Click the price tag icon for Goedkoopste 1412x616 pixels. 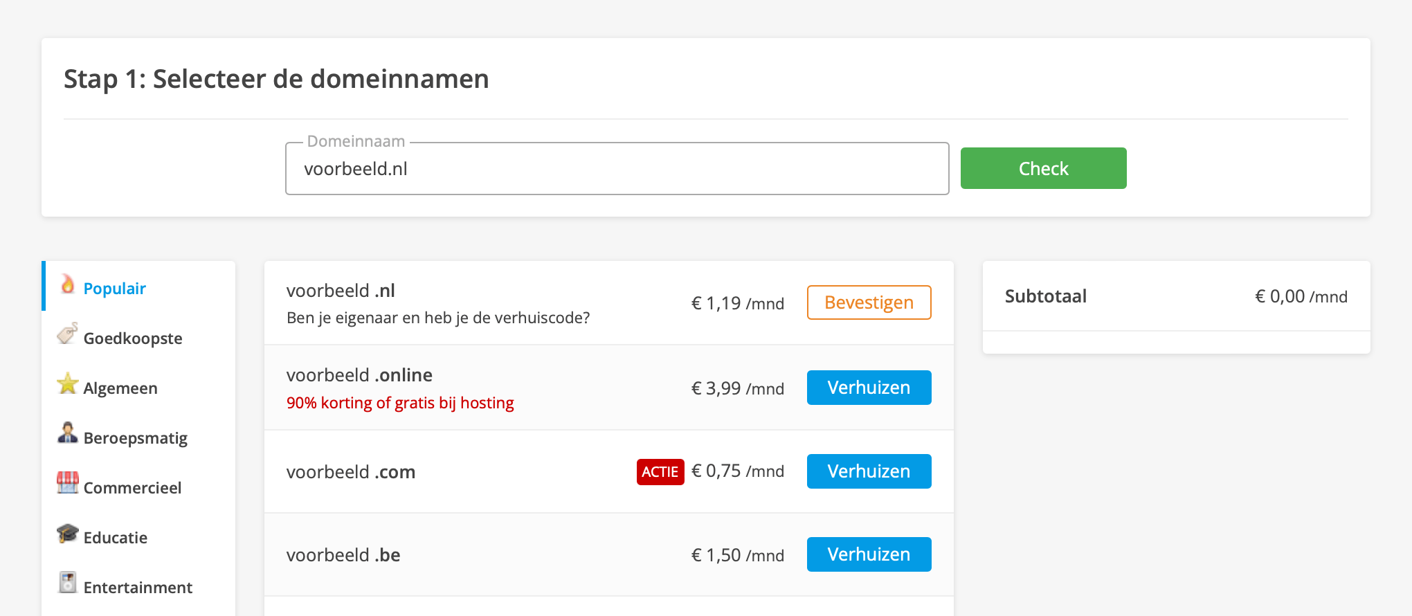click(67, 334)
